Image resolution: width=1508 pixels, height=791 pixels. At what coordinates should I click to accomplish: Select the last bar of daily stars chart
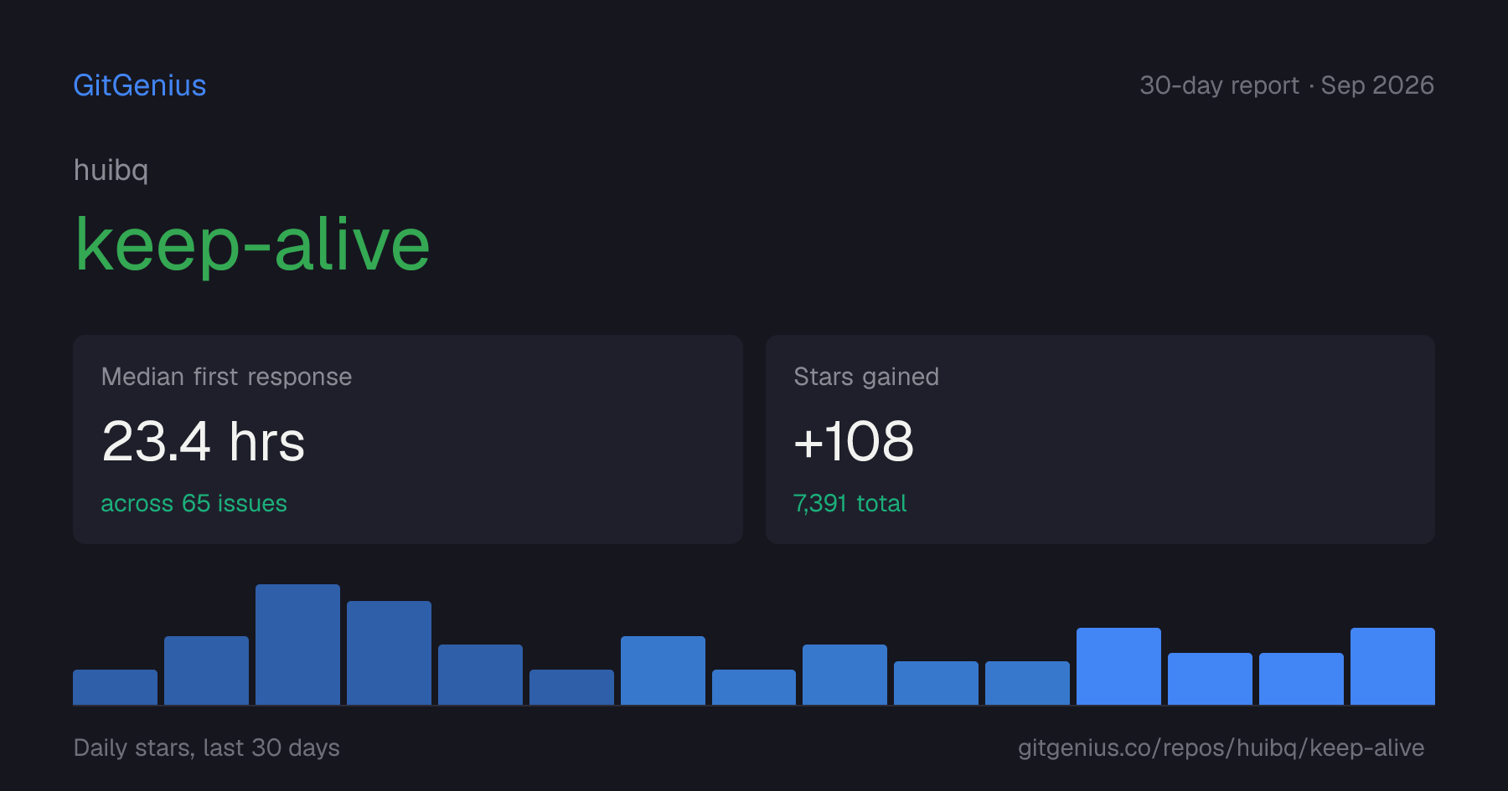[1392, 666]
